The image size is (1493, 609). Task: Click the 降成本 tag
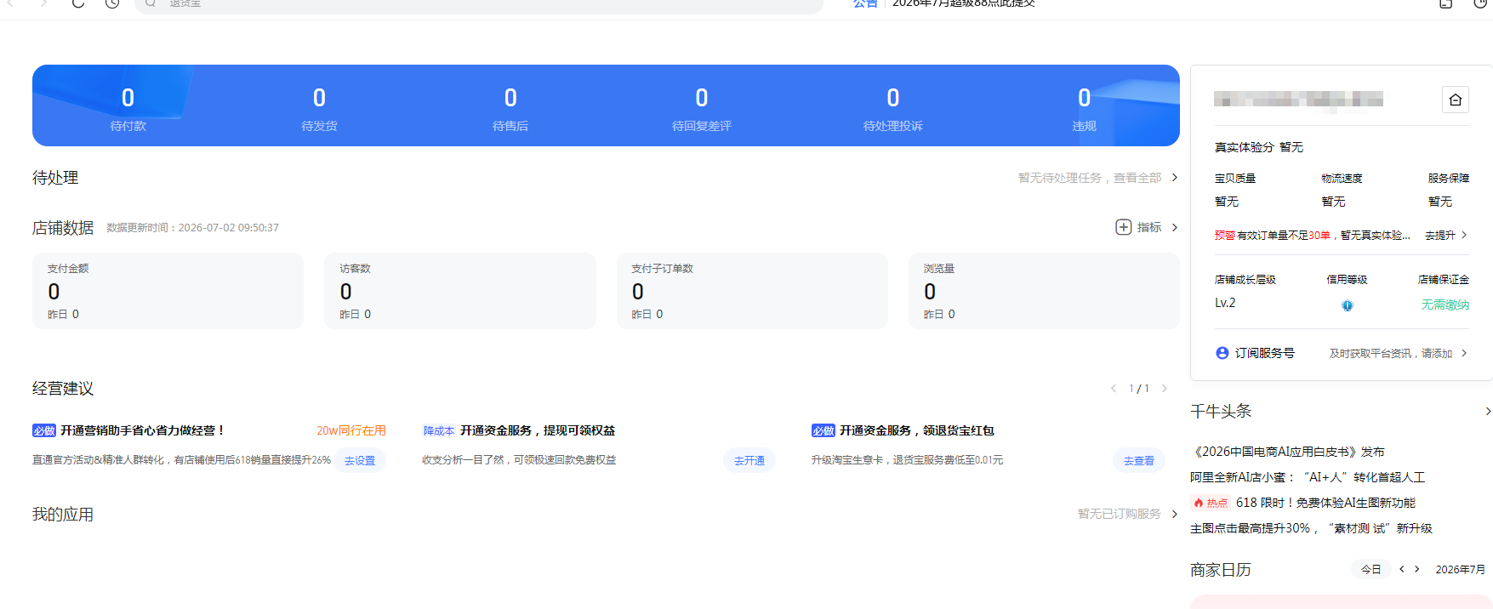439,430
